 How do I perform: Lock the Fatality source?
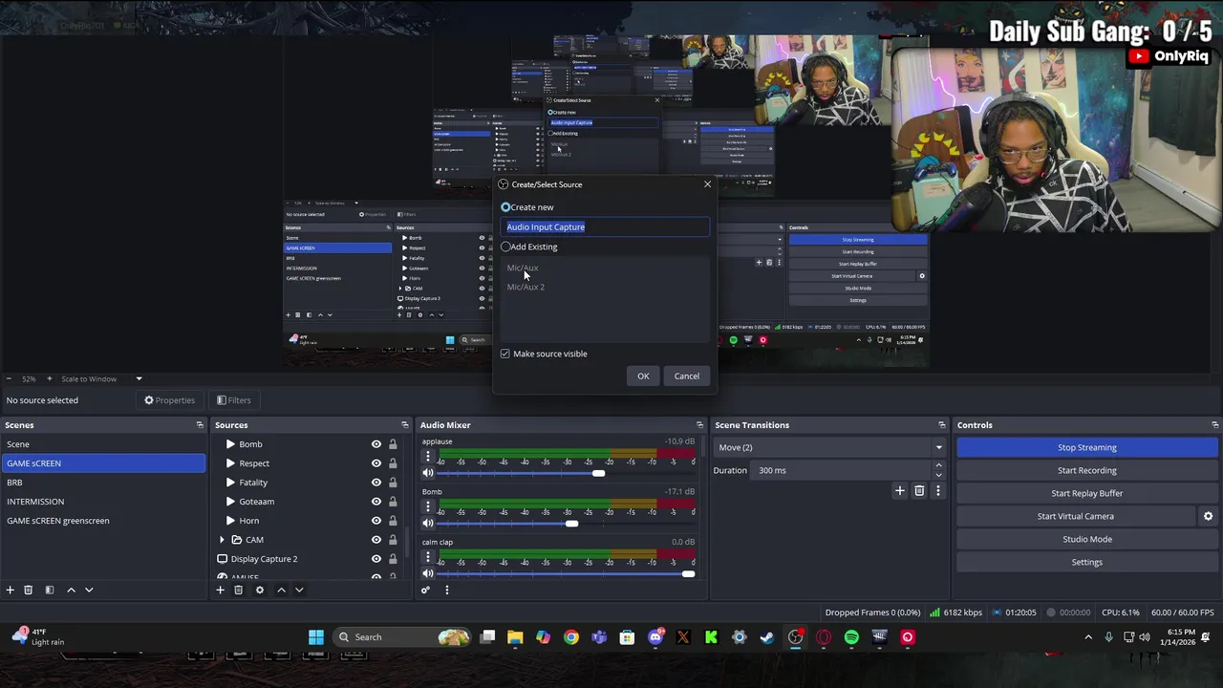(393, 483)
